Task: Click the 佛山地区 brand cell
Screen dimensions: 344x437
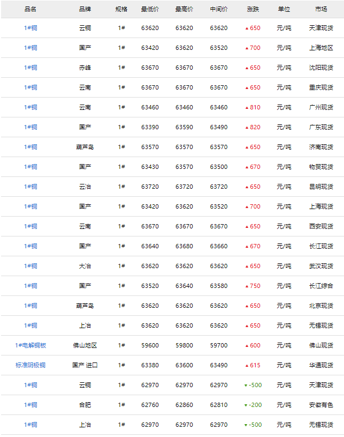Action: (85, 345)
